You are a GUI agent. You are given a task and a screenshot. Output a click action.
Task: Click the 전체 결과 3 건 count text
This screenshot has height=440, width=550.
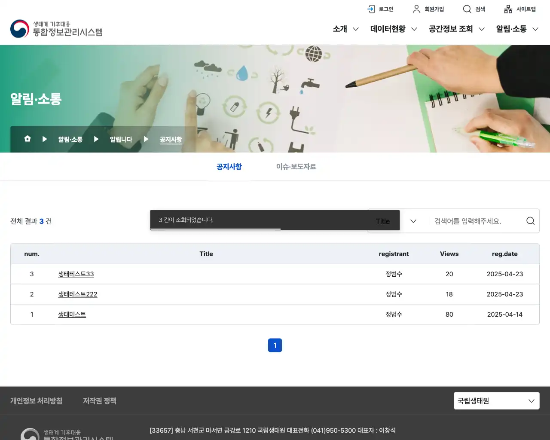pos(31,221)
